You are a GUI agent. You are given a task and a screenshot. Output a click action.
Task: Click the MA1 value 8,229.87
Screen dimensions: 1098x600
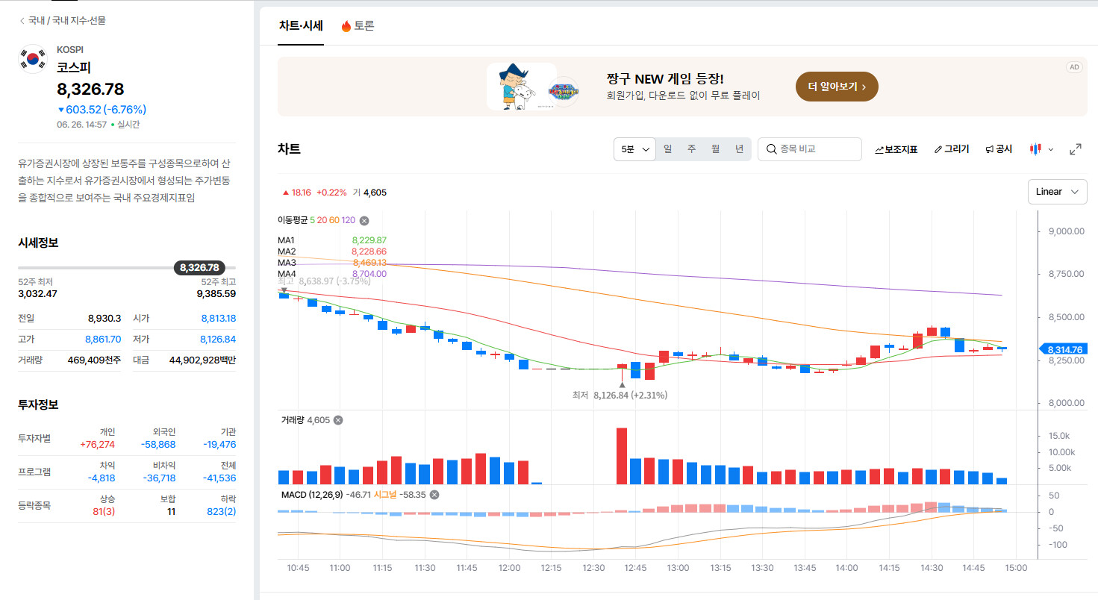point(369,240)
